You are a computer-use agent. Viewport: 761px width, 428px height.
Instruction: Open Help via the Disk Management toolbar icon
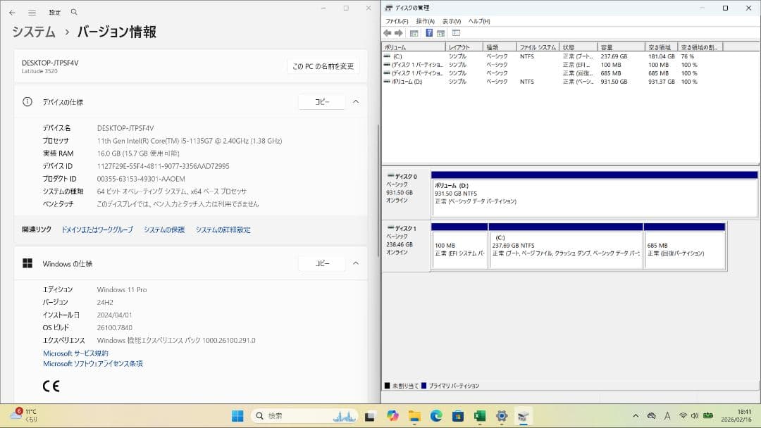pos(429,32)
